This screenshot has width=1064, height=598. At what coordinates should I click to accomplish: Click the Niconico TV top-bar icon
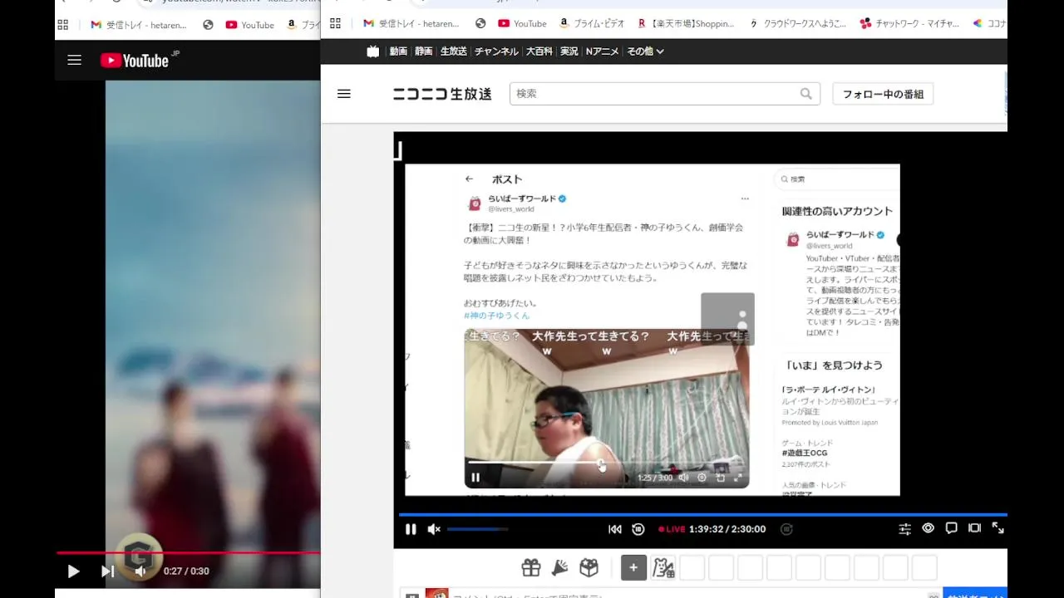[373, 51]
